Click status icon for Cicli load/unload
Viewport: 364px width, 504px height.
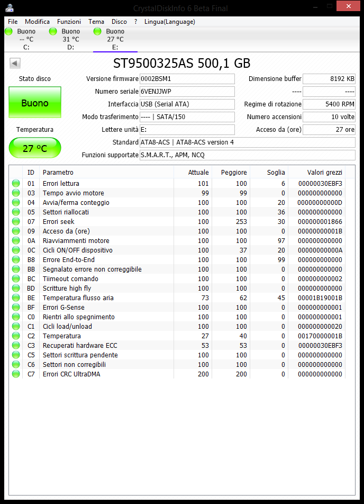click(x=16, y=326)
